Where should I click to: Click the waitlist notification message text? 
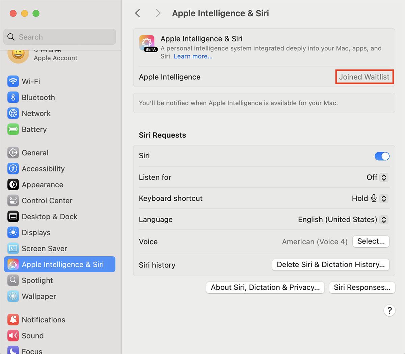[238, 103]
